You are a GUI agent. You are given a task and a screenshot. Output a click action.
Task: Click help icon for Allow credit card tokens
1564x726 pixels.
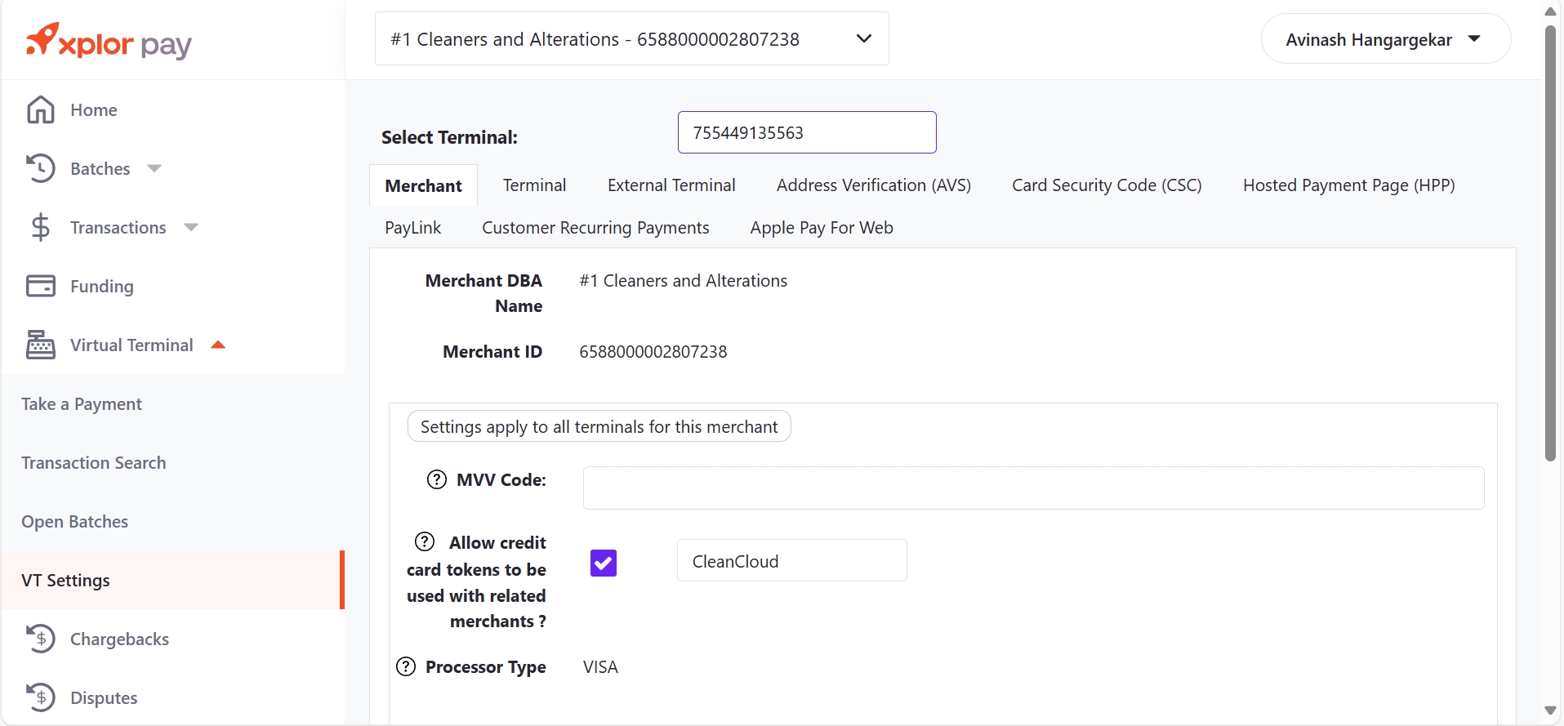pyautogui.click(x=425, y=541)
